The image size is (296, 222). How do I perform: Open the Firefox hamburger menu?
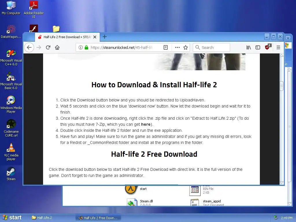click(278, 47)
